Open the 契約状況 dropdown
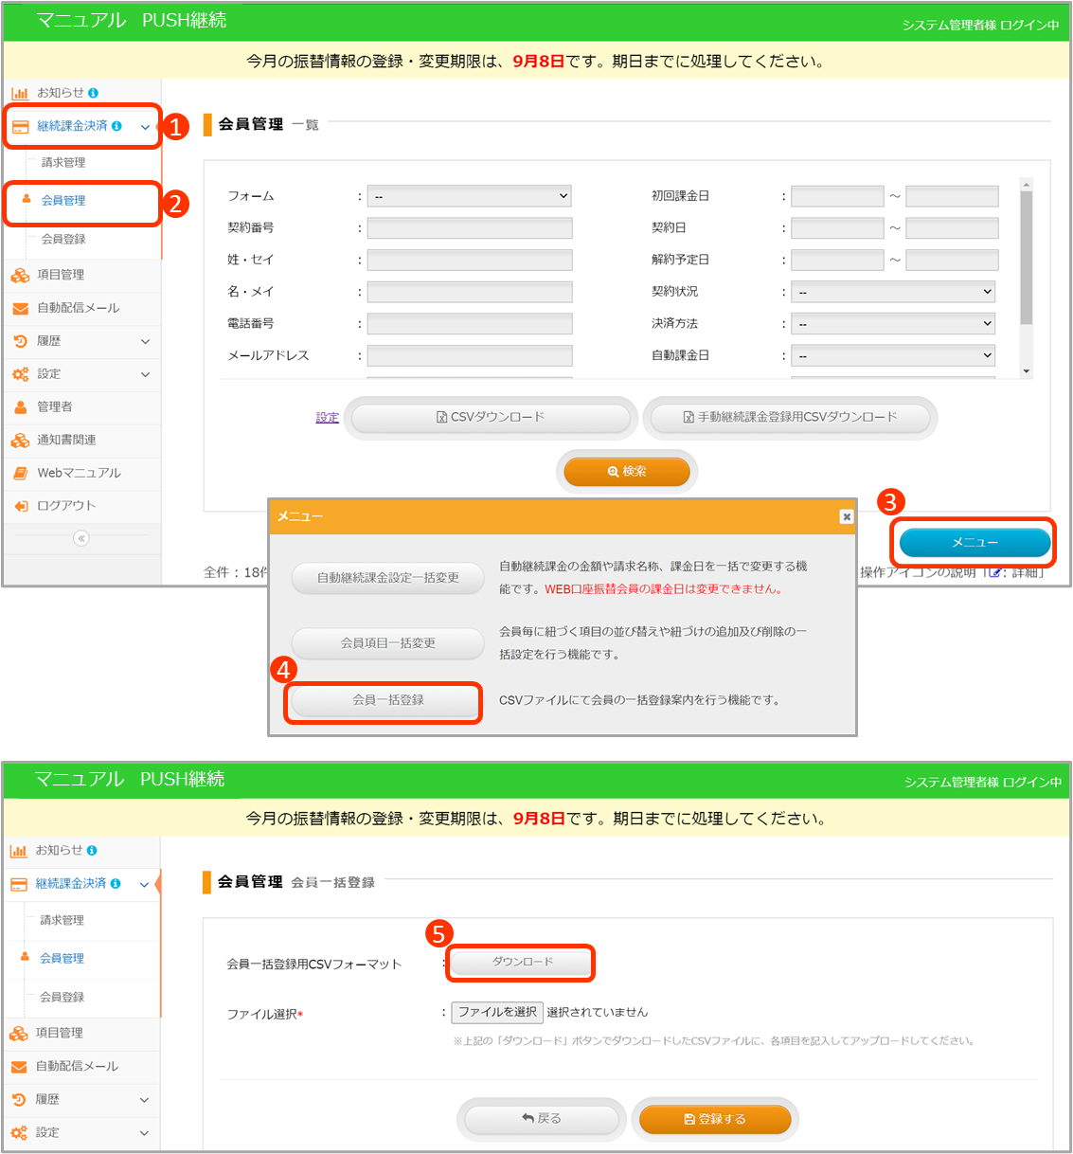The height and width of the screenshot is (1154, 1073). 893,292
